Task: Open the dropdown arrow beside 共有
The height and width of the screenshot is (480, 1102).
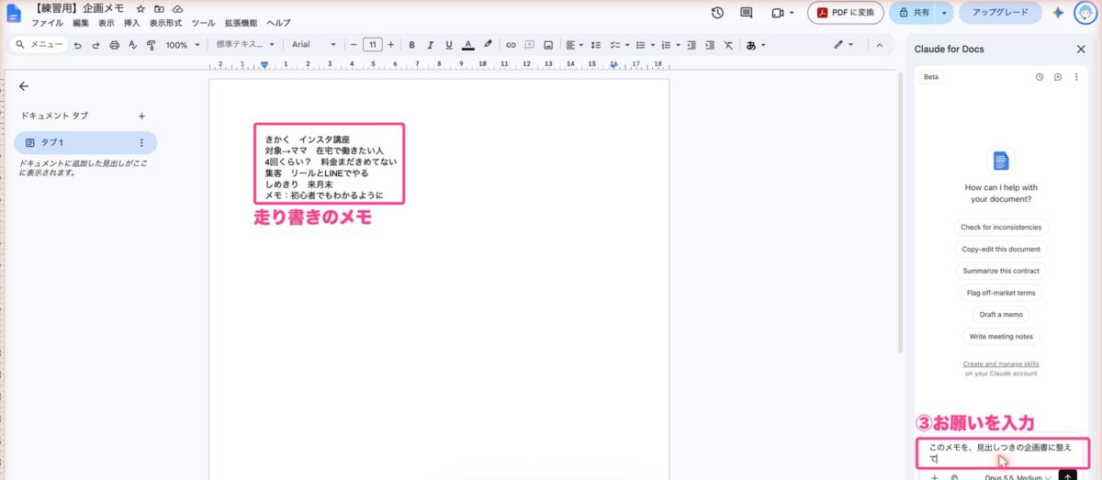Action: [944, 13]
